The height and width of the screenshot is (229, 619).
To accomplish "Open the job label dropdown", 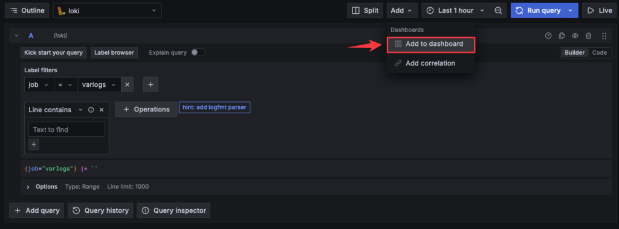I will 39,84.
